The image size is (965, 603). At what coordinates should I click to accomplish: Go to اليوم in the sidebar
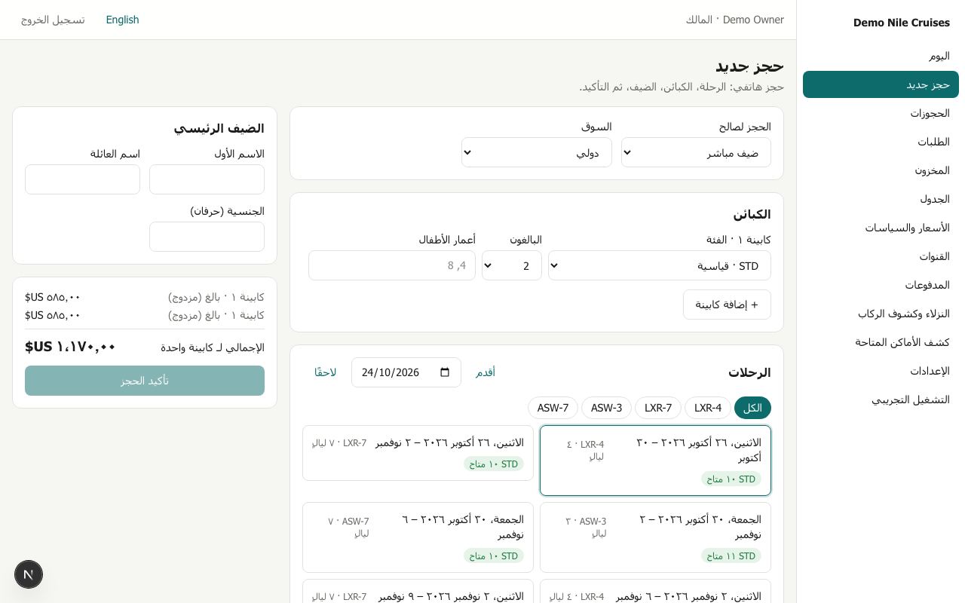pyautogui.click(x=881, y=56)
